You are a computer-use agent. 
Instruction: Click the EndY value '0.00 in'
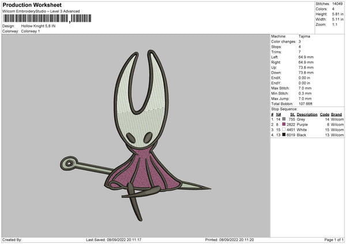[x=304, y=83]
